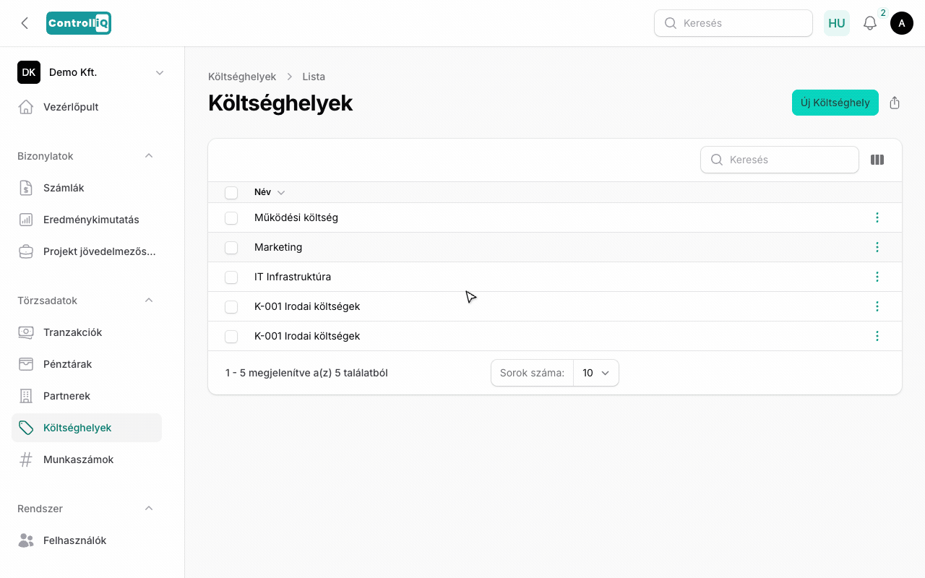
Task: Click the Felhasználók people icon
Action: [x=26, y=540]
